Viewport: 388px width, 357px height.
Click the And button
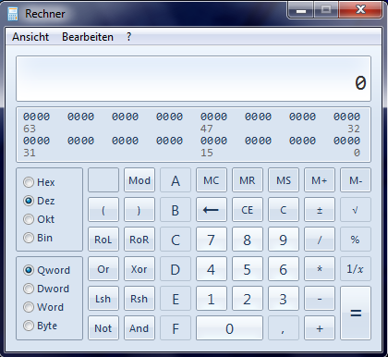(x=139, y=328)
